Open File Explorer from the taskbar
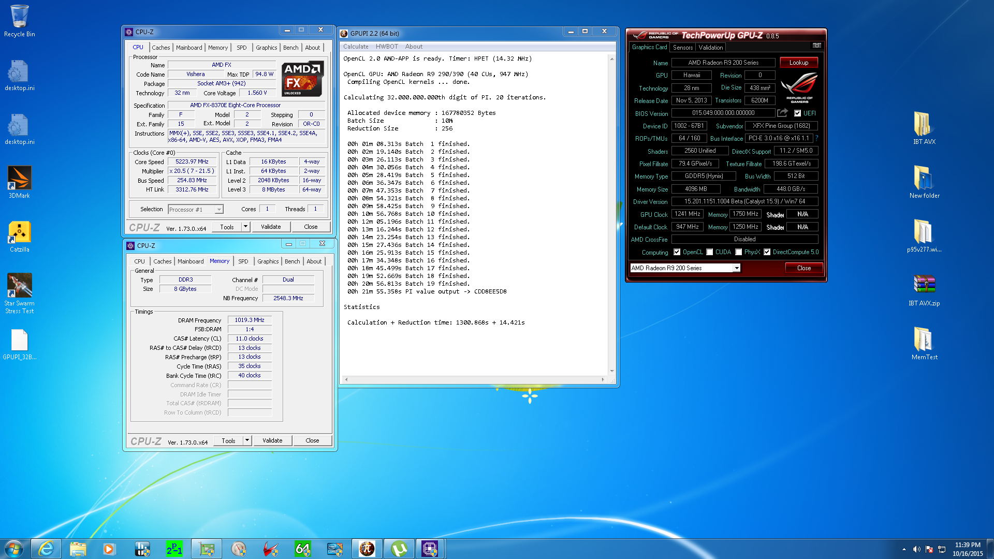 78,549
